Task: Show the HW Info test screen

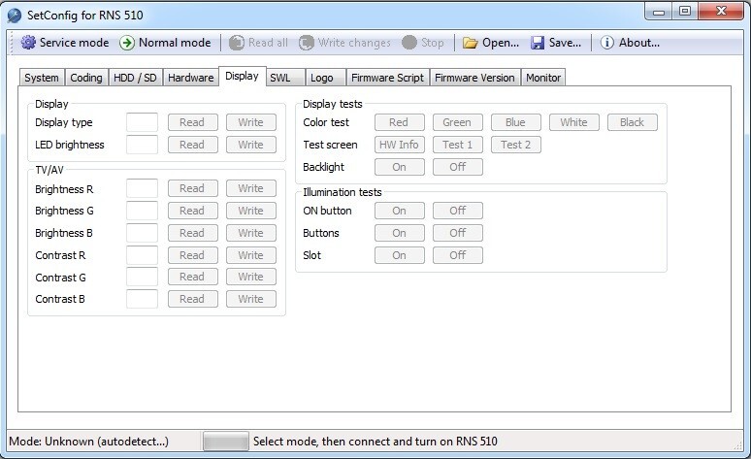Action: pyautogui.click(x=400, y=145)
